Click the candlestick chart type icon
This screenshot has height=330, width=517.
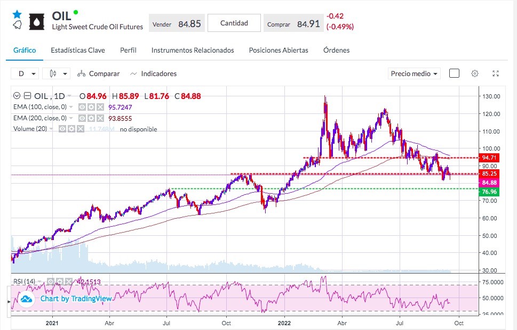pos(53,73)
